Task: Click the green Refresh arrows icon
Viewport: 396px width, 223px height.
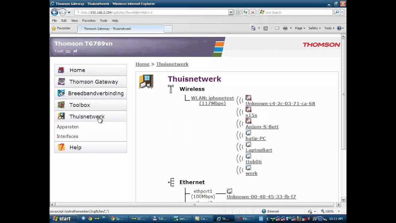Action: click(x=245, y=12)
